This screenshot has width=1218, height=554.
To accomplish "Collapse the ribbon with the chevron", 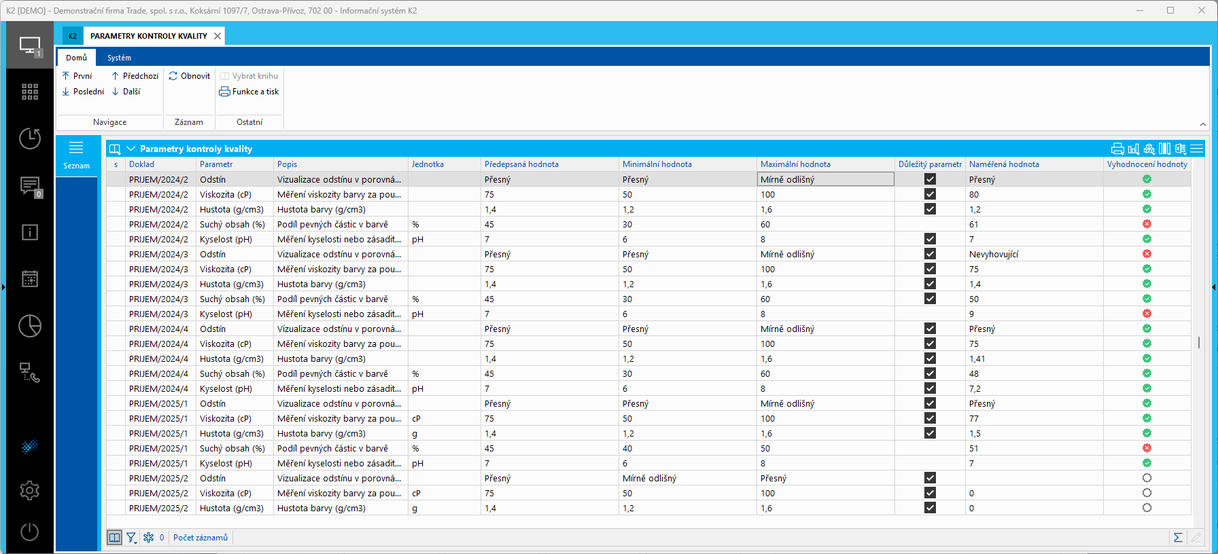I will [1202, 124].
